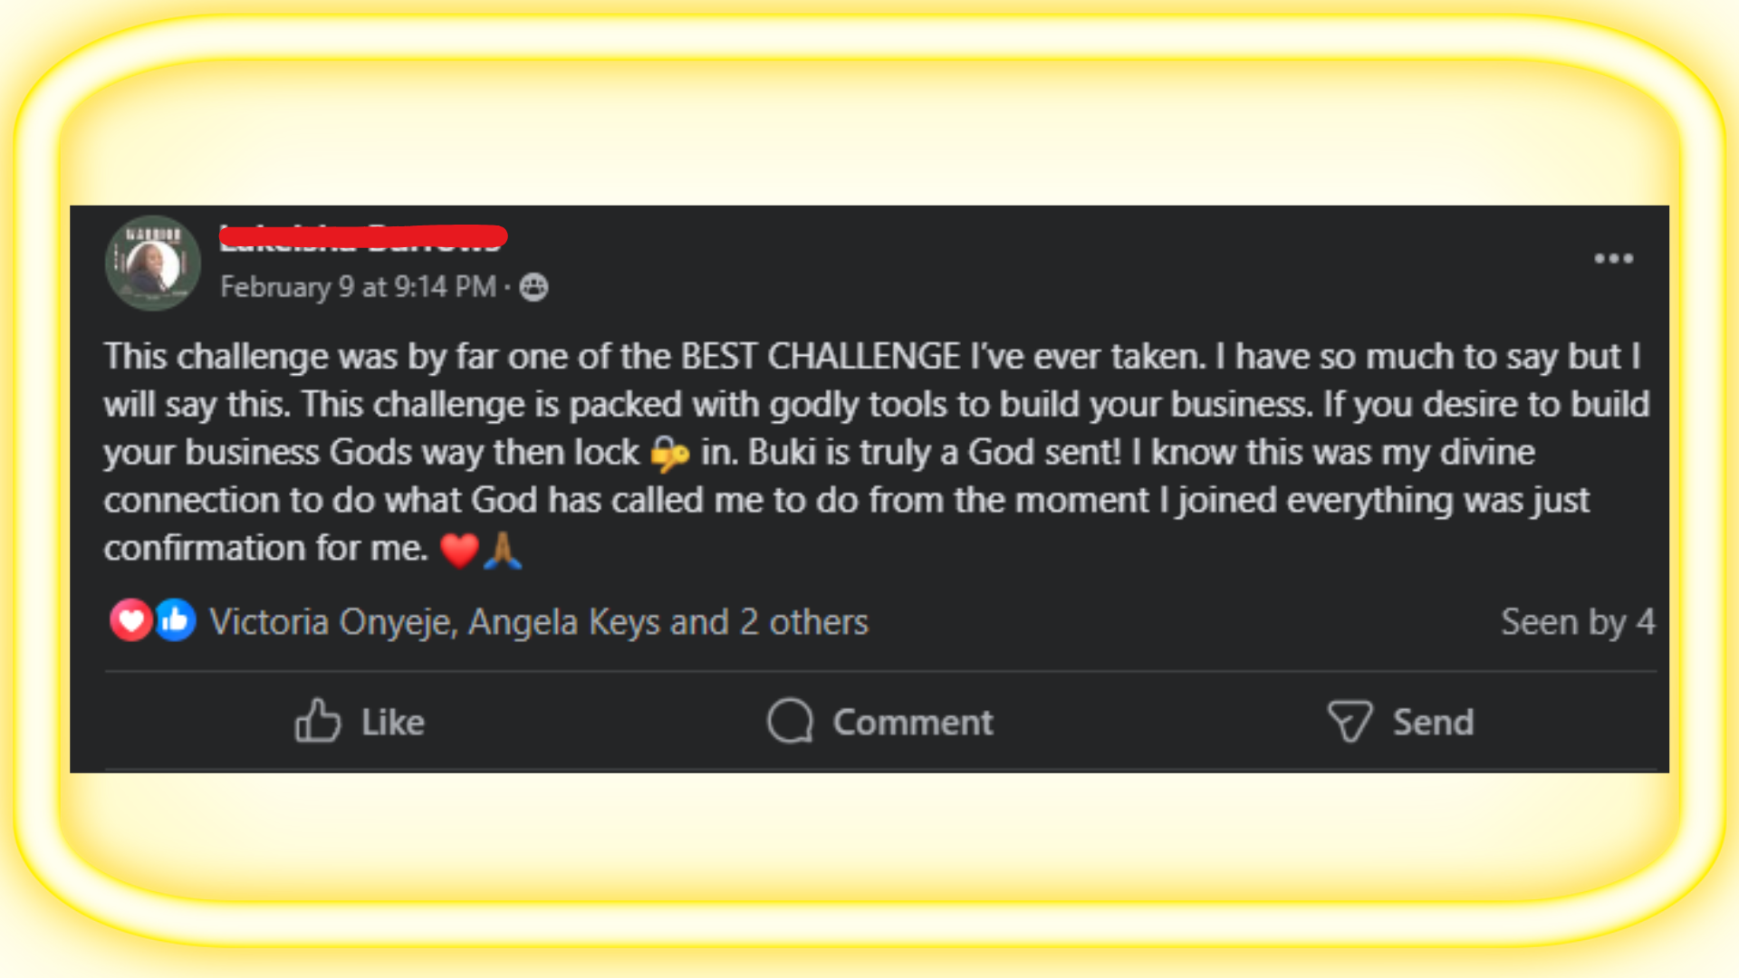
Task: Click the praying hands emoji in post
Action: click(503, 550)
